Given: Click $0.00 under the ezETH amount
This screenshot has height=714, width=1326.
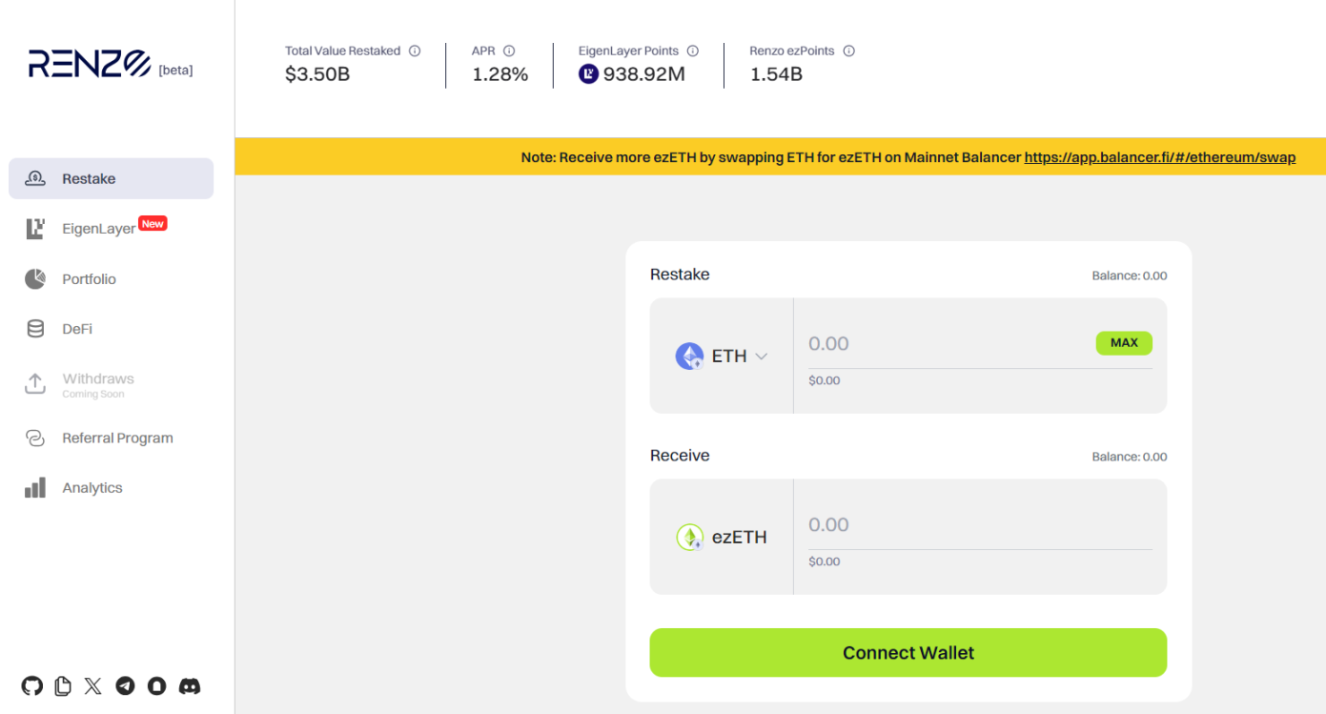Looking at the screenshot, I should (825, 561).
